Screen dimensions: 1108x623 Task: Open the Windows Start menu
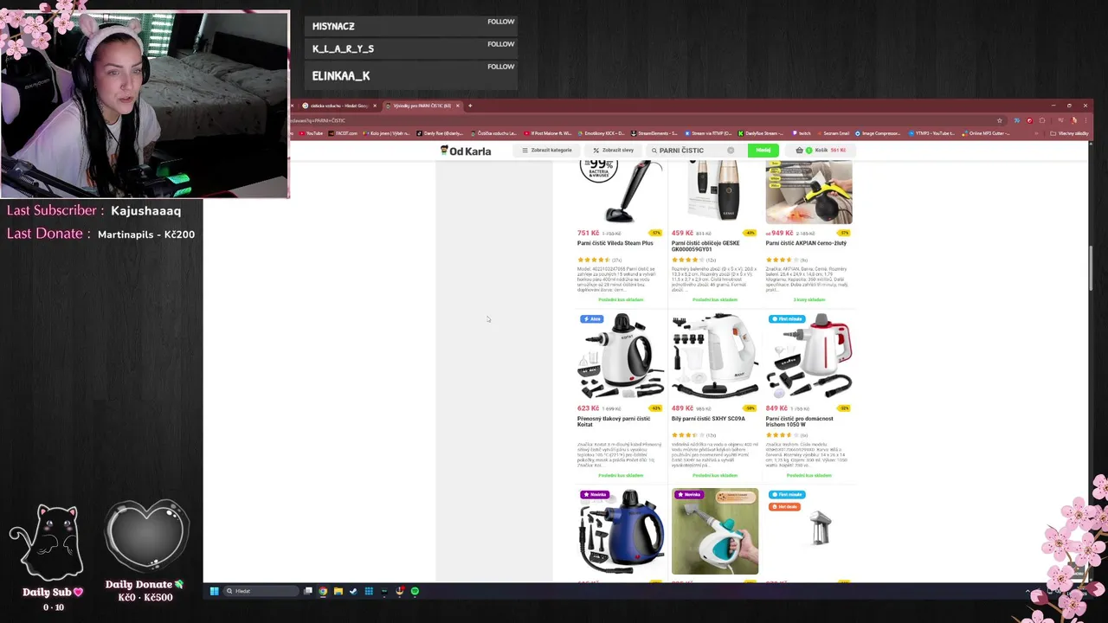pyautogui.click(x=215, y=591)
